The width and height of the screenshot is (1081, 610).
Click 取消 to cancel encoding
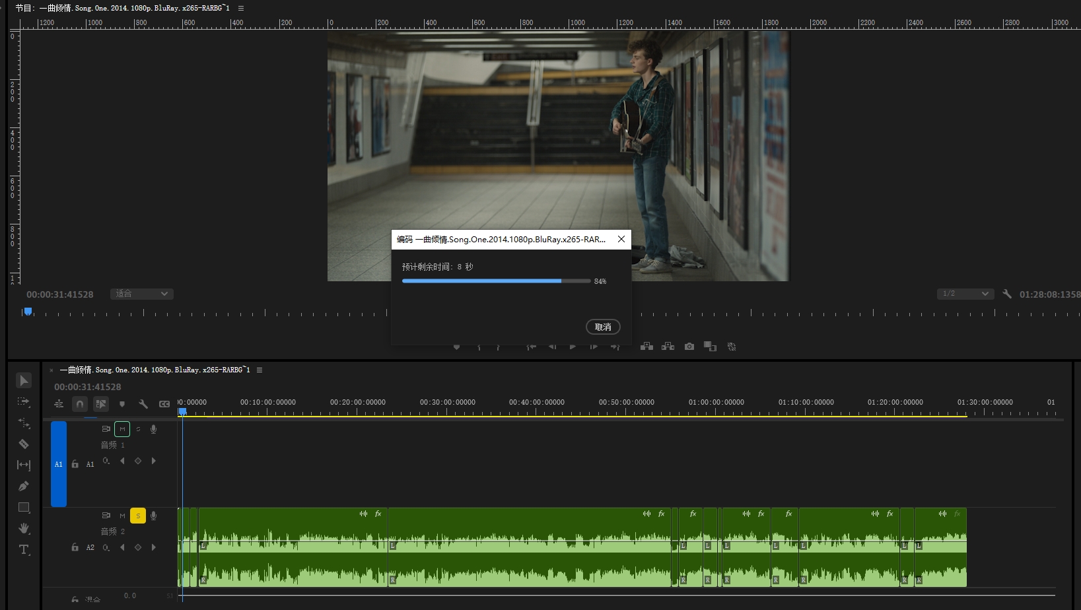coord(603,327)
